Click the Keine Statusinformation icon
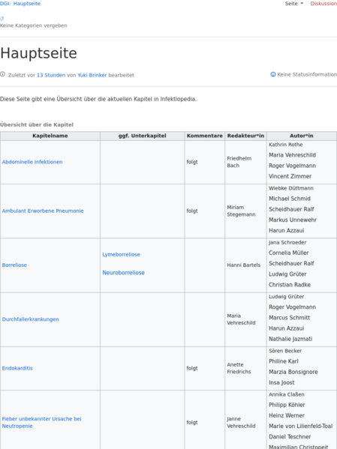 273,74
